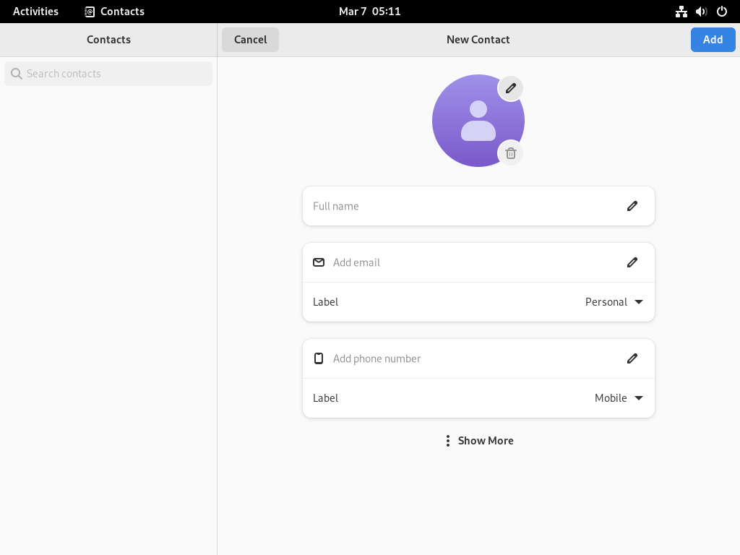Click the New Contact title text
The width and height of the screenshot is (740, 555).
pos(478,40)
